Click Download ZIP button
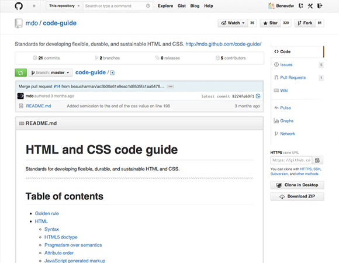 tap(297, 196)
